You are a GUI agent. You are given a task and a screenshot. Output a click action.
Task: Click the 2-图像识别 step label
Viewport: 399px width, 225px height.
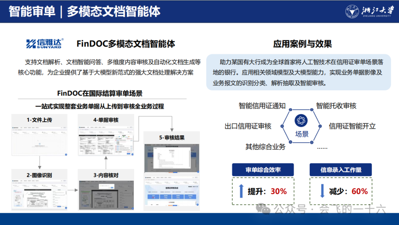click(x=40, y=175)
